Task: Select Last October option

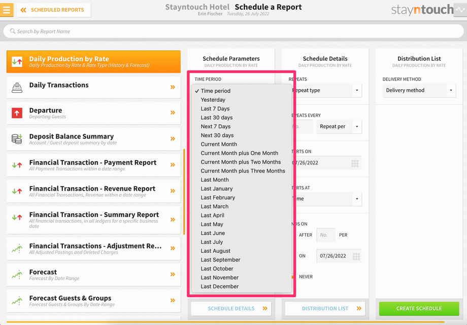Action: 242,269
